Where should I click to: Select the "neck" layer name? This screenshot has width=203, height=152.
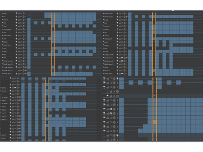point(106,42)
